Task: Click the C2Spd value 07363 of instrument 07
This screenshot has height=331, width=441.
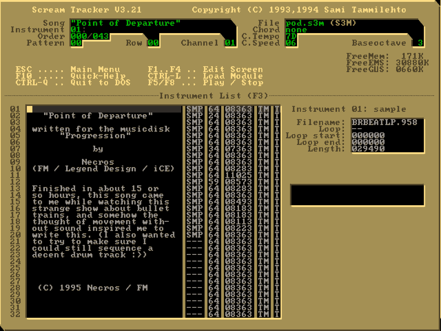Action: (239, 149)
